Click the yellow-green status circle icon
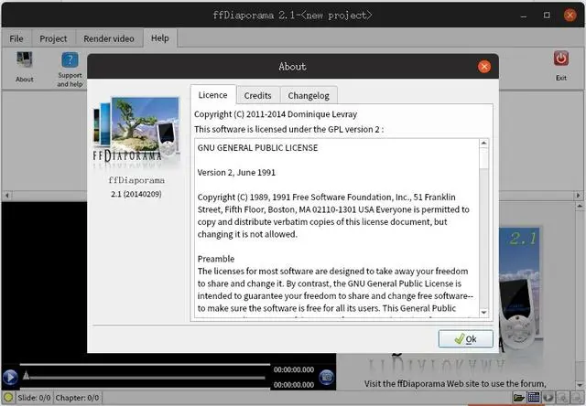Image resolution: width=586 pixels, height=406 pixels. (8, 398)
